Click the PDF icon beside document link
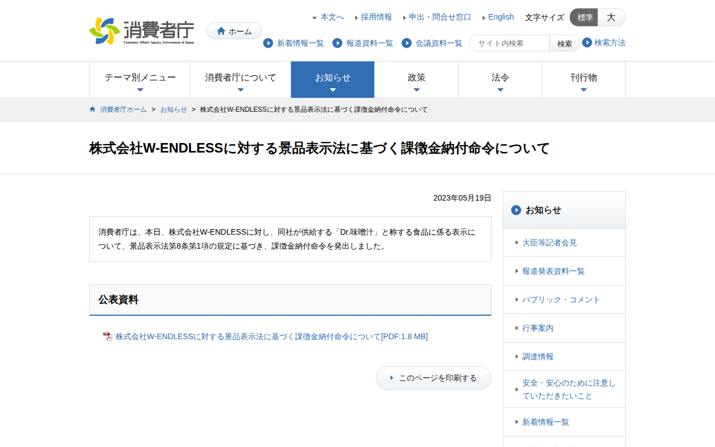The image size is (715, 447). click(x=108, y=336)
